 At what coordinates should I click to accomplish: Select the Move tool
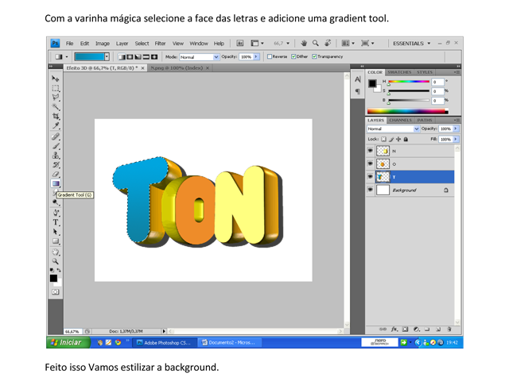click(55, 79)
